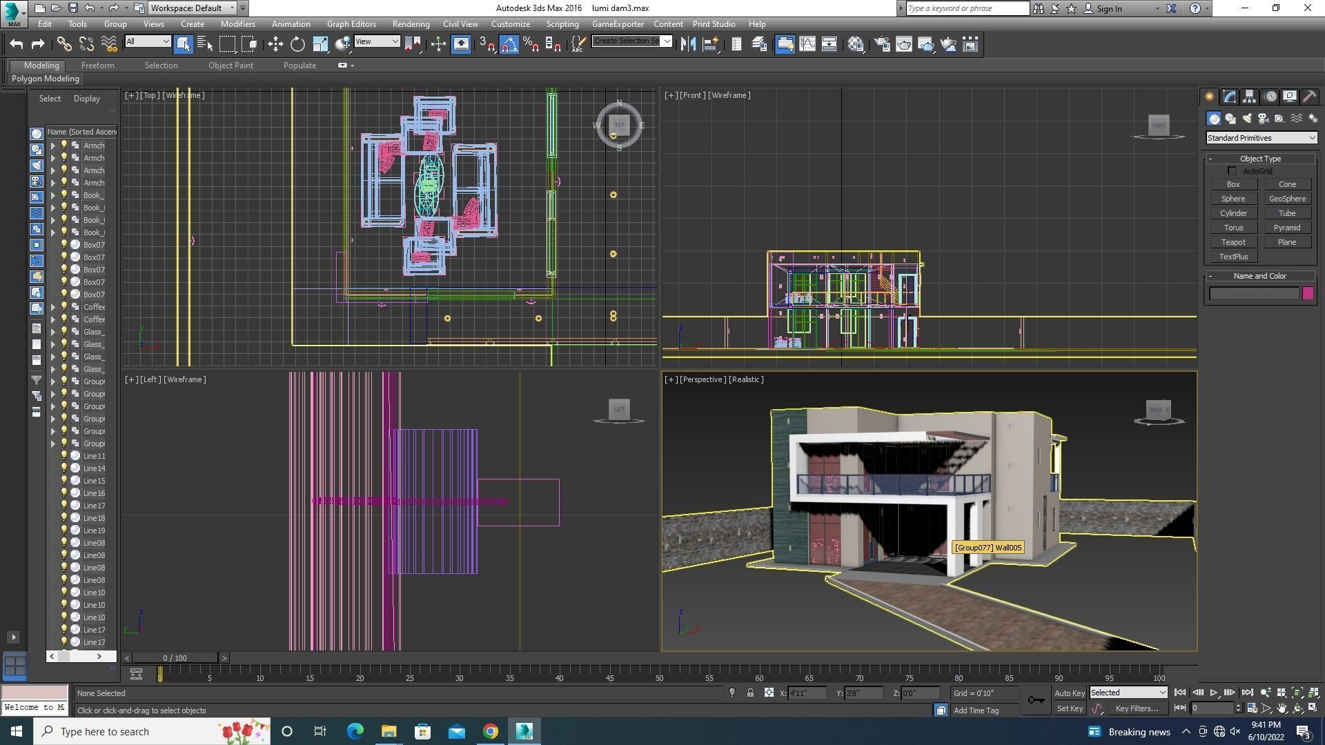Enable the AutoGrid checkbox
Viewport: 1325px width, 745px height.
(x=1232, y=171)
